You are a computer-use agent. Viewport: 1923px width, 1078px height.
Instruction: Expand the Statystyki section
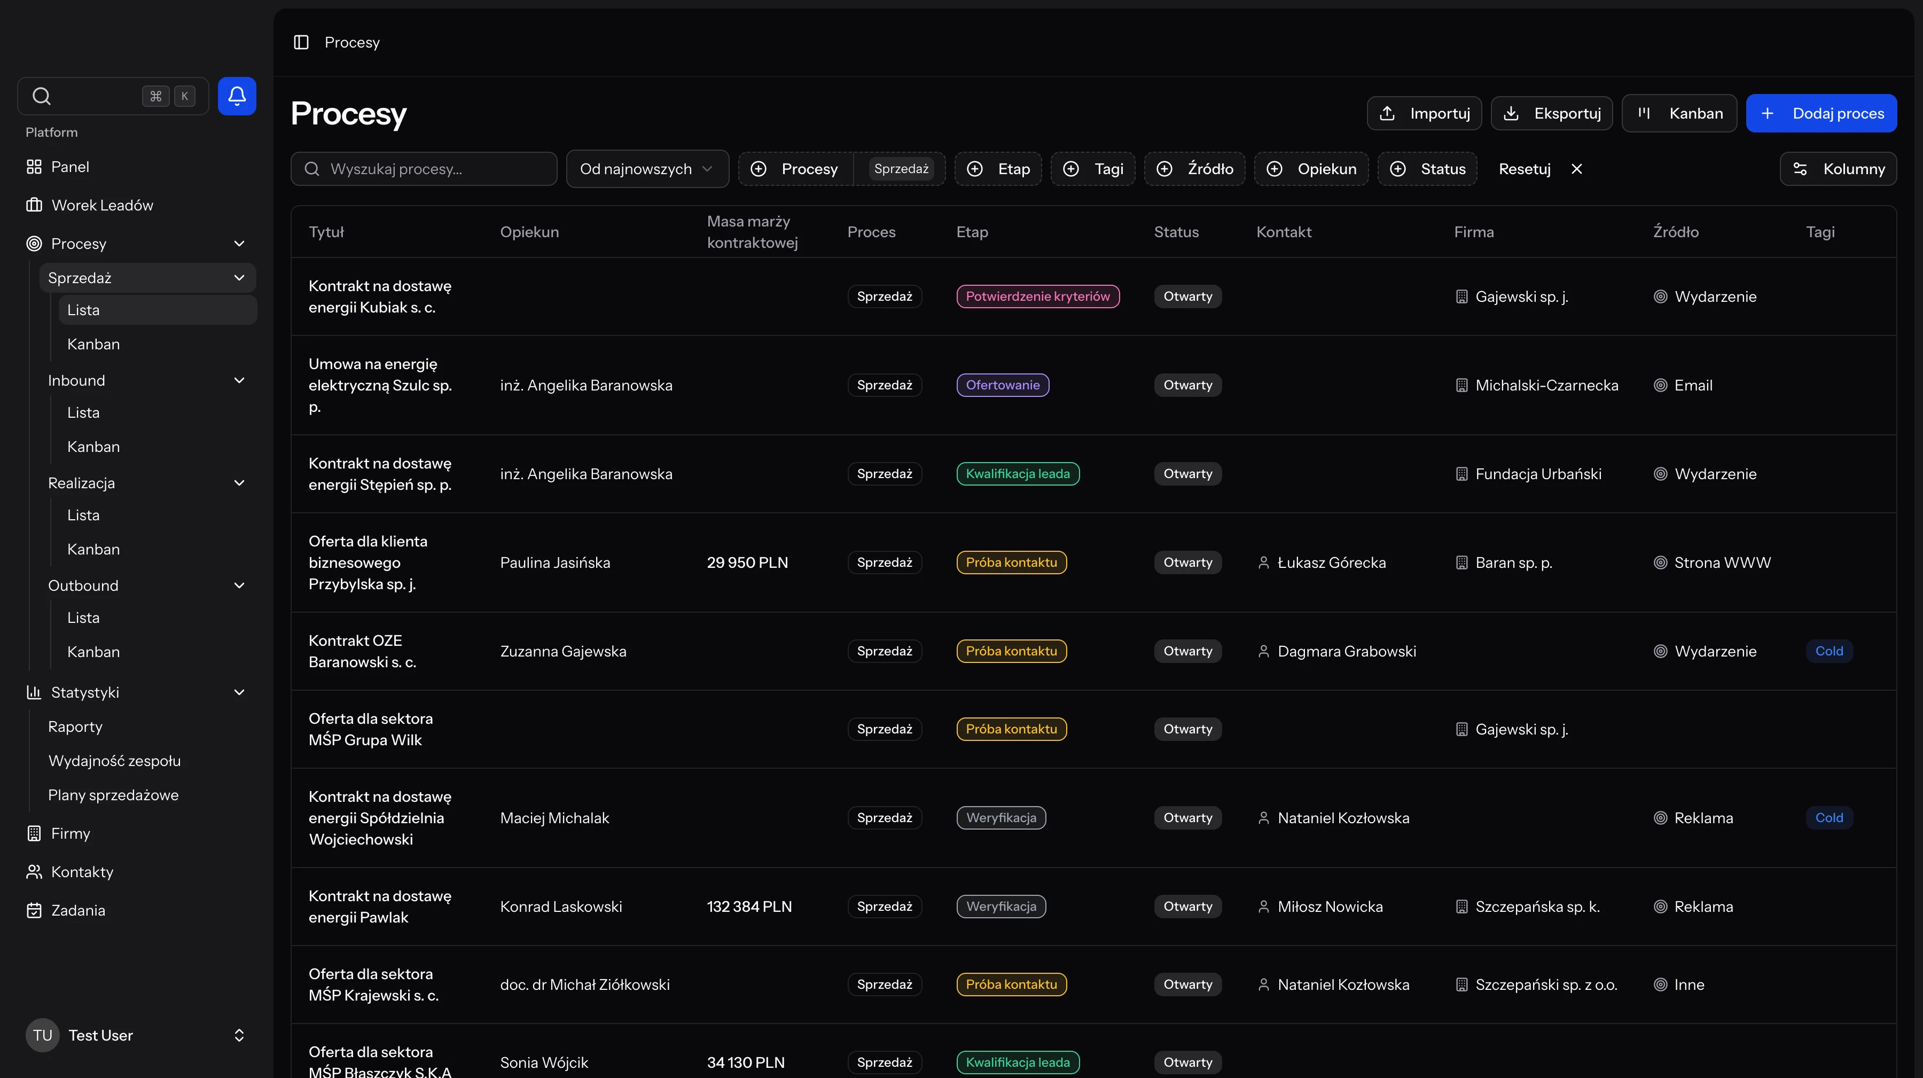click(240, 692)
